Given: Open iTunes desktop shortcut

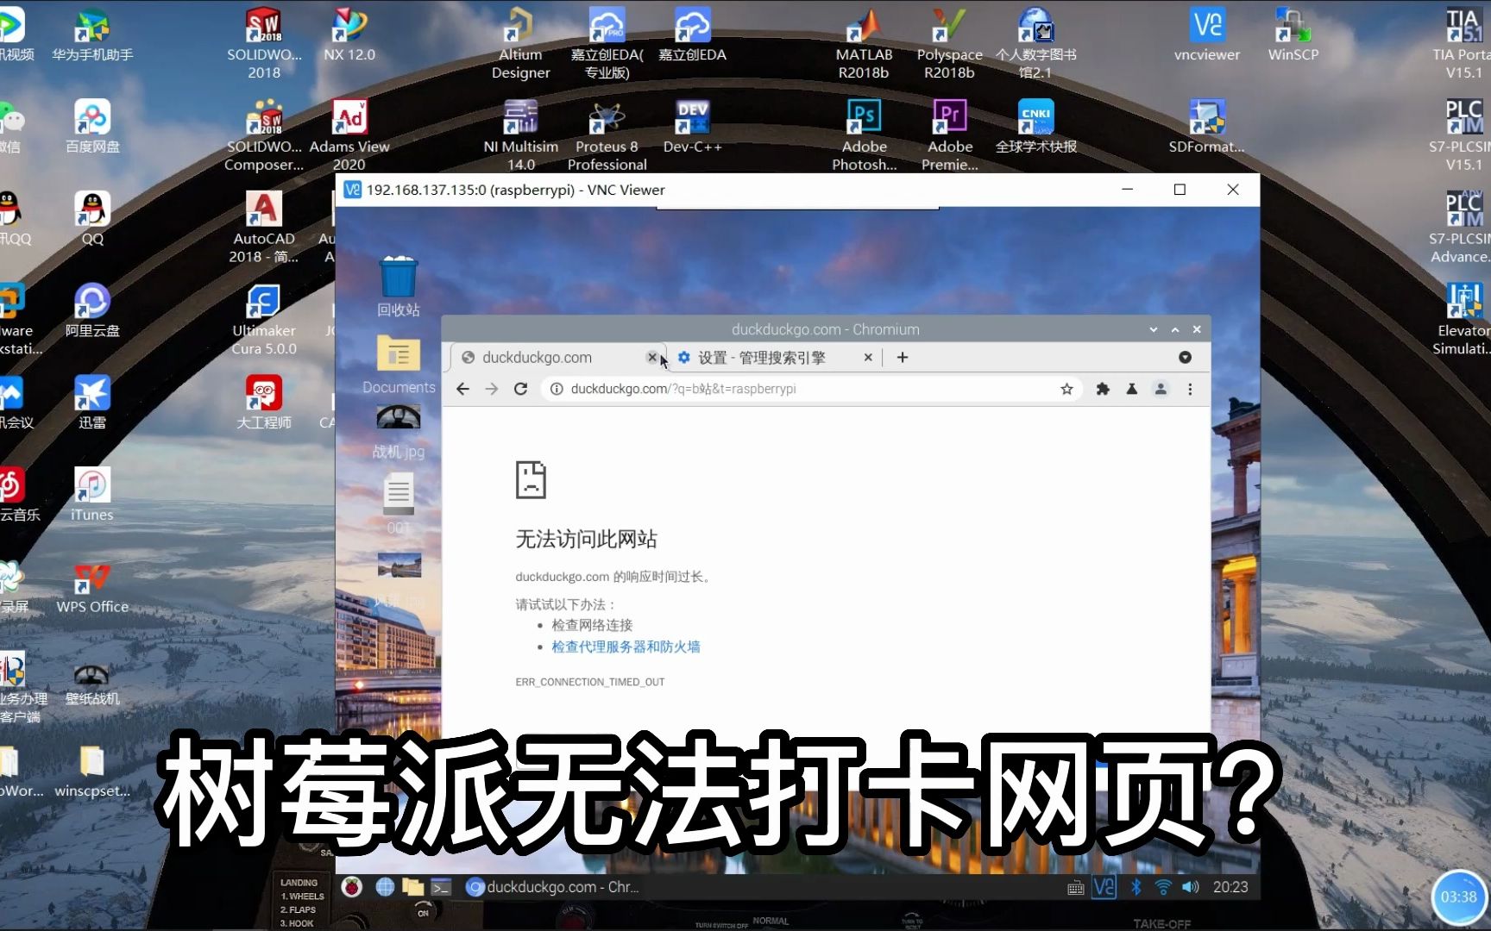Looking at the screenshot, I should click(92, 496).
